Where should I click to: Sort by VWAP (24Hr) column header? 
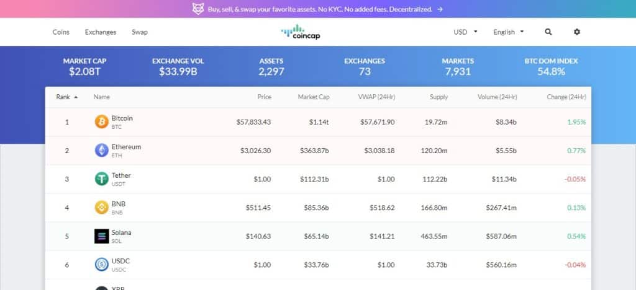376,97
